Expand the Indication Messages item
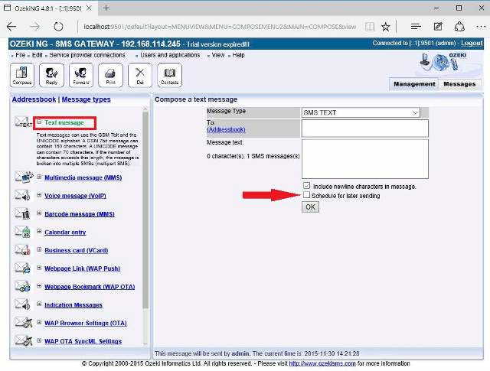This screenshot has width=490, height=371. click(x=40, y=304)
